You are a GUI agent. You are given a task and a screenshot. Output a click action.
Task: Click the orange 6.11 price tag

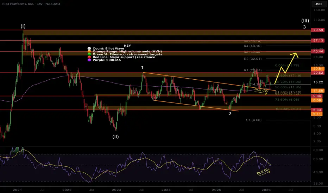click(317, 114)
